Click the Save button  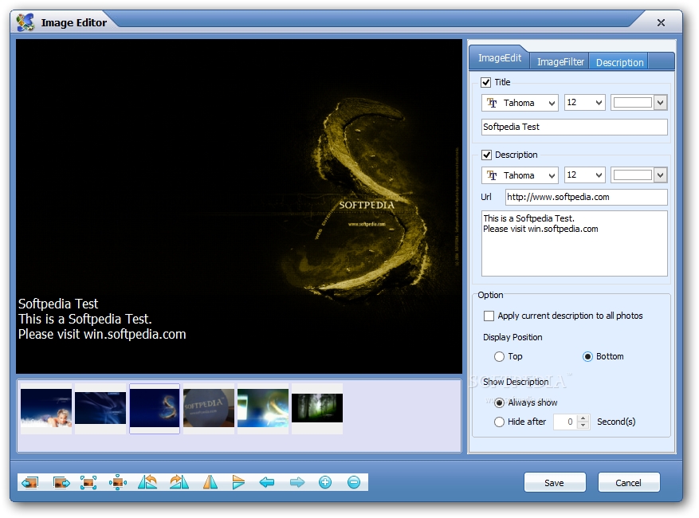554,483
